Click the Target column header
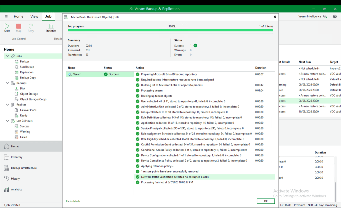This screenshot has height=208, width=341. coord(334,62)
